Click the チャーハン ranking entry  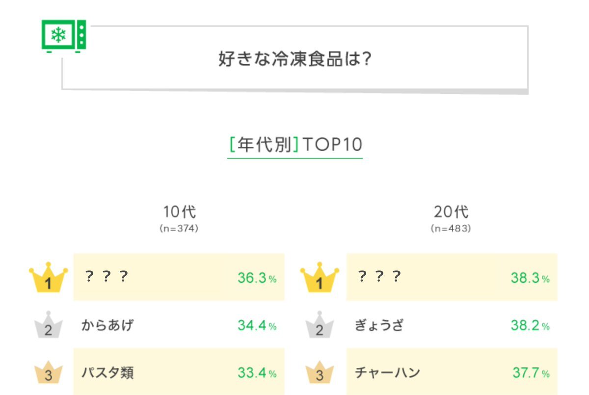[387, 372]
